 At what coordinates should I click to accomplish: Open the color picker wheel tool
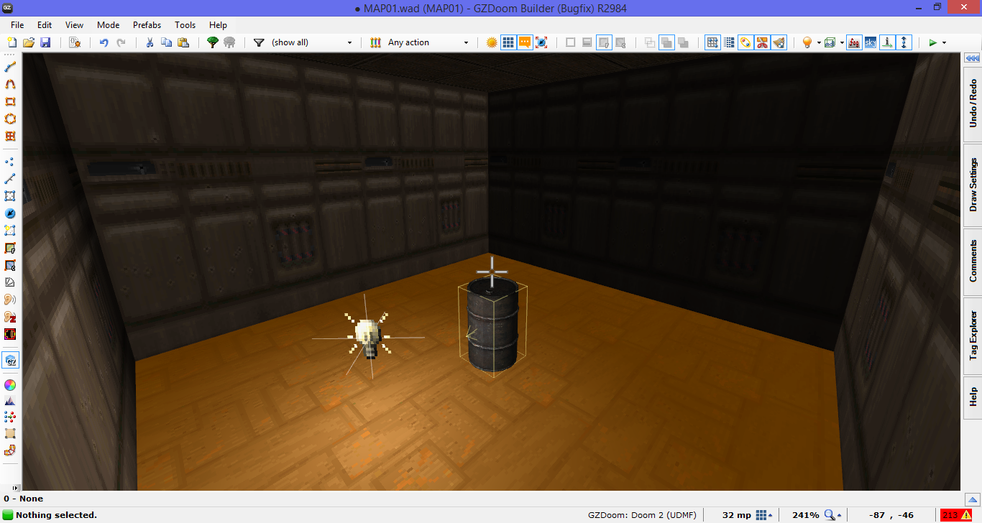tap(10, 385)
